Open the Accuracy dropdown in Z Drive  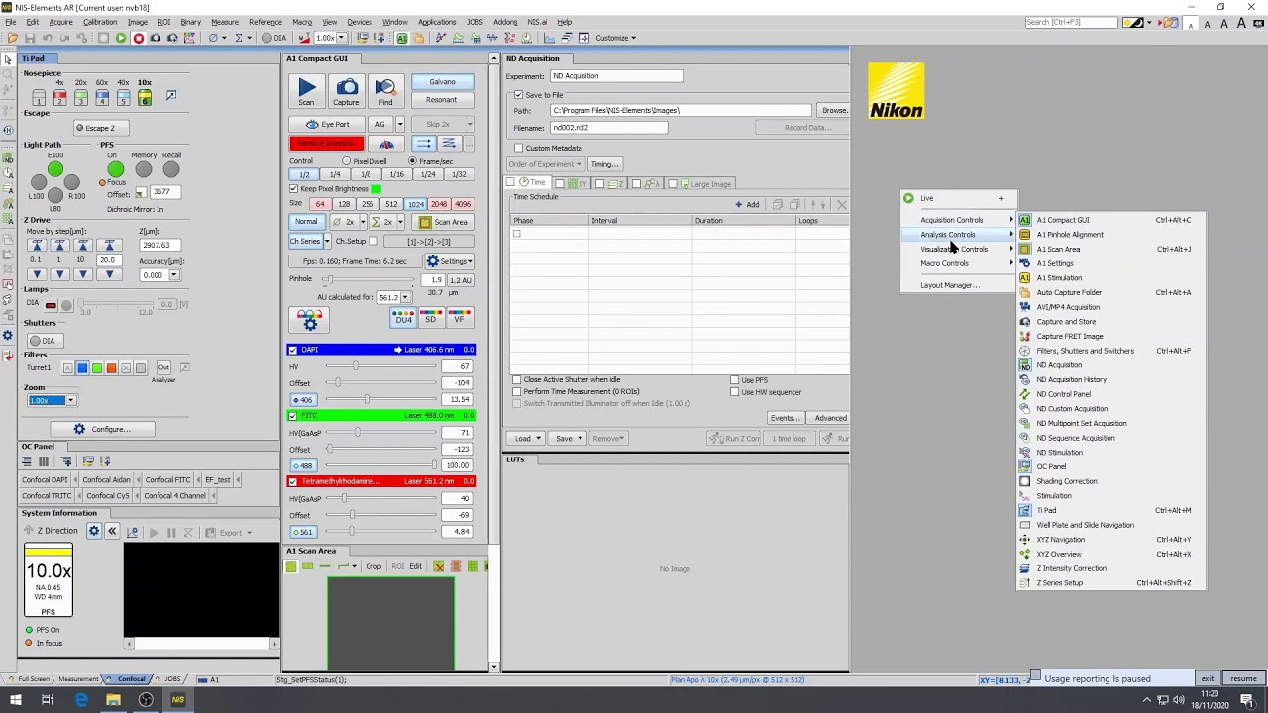(x=174, y=275)
